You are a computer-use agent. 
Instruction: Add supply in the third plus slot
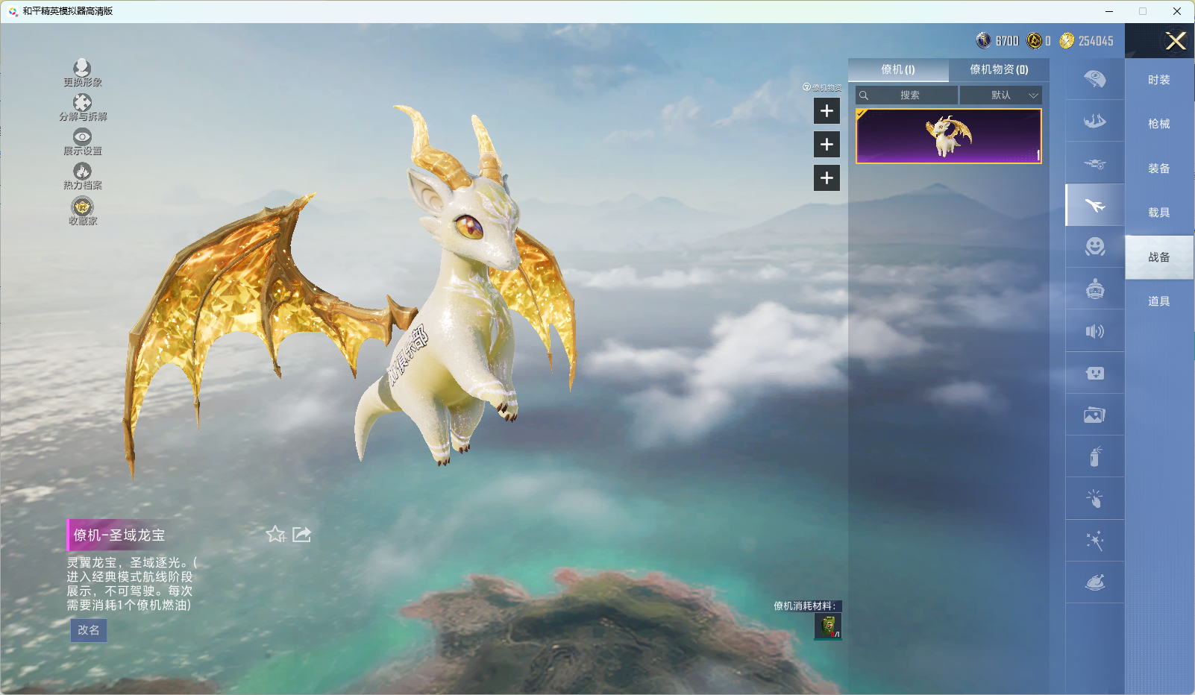[827, 178]
